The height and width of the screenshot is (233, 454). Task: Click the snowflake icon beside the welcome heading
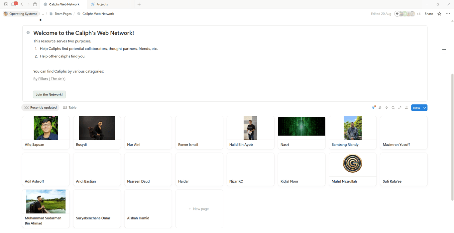28,32
